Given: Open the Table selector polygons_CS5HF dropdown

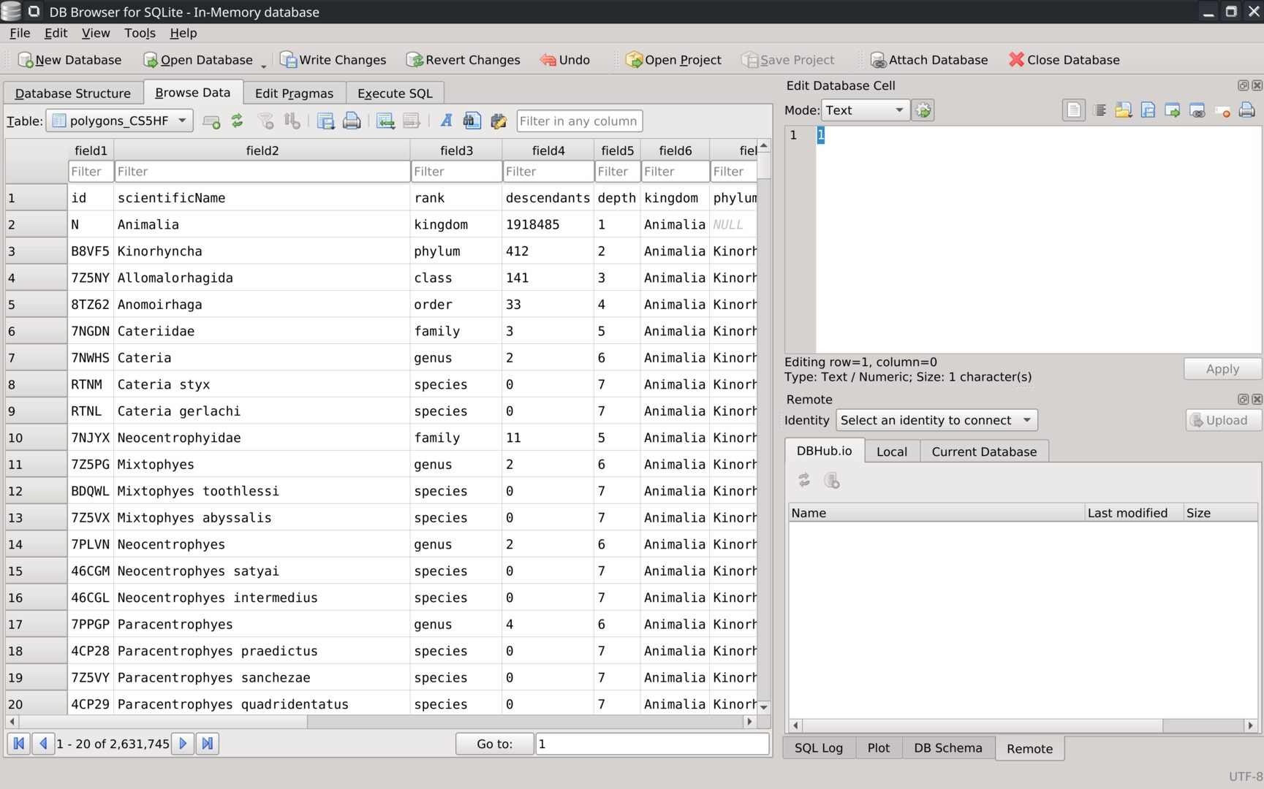Looking at the screenshot, I should 119,121.
